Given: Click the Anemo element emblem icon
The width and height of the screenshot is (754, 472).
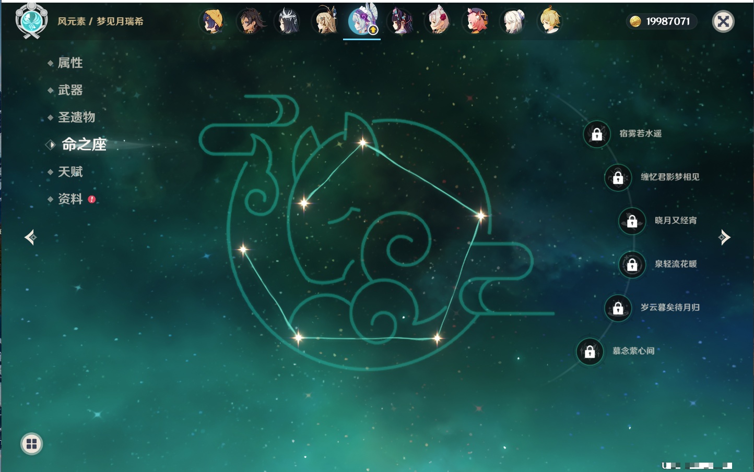Looking at the screenshot, I should click(32, 21).
